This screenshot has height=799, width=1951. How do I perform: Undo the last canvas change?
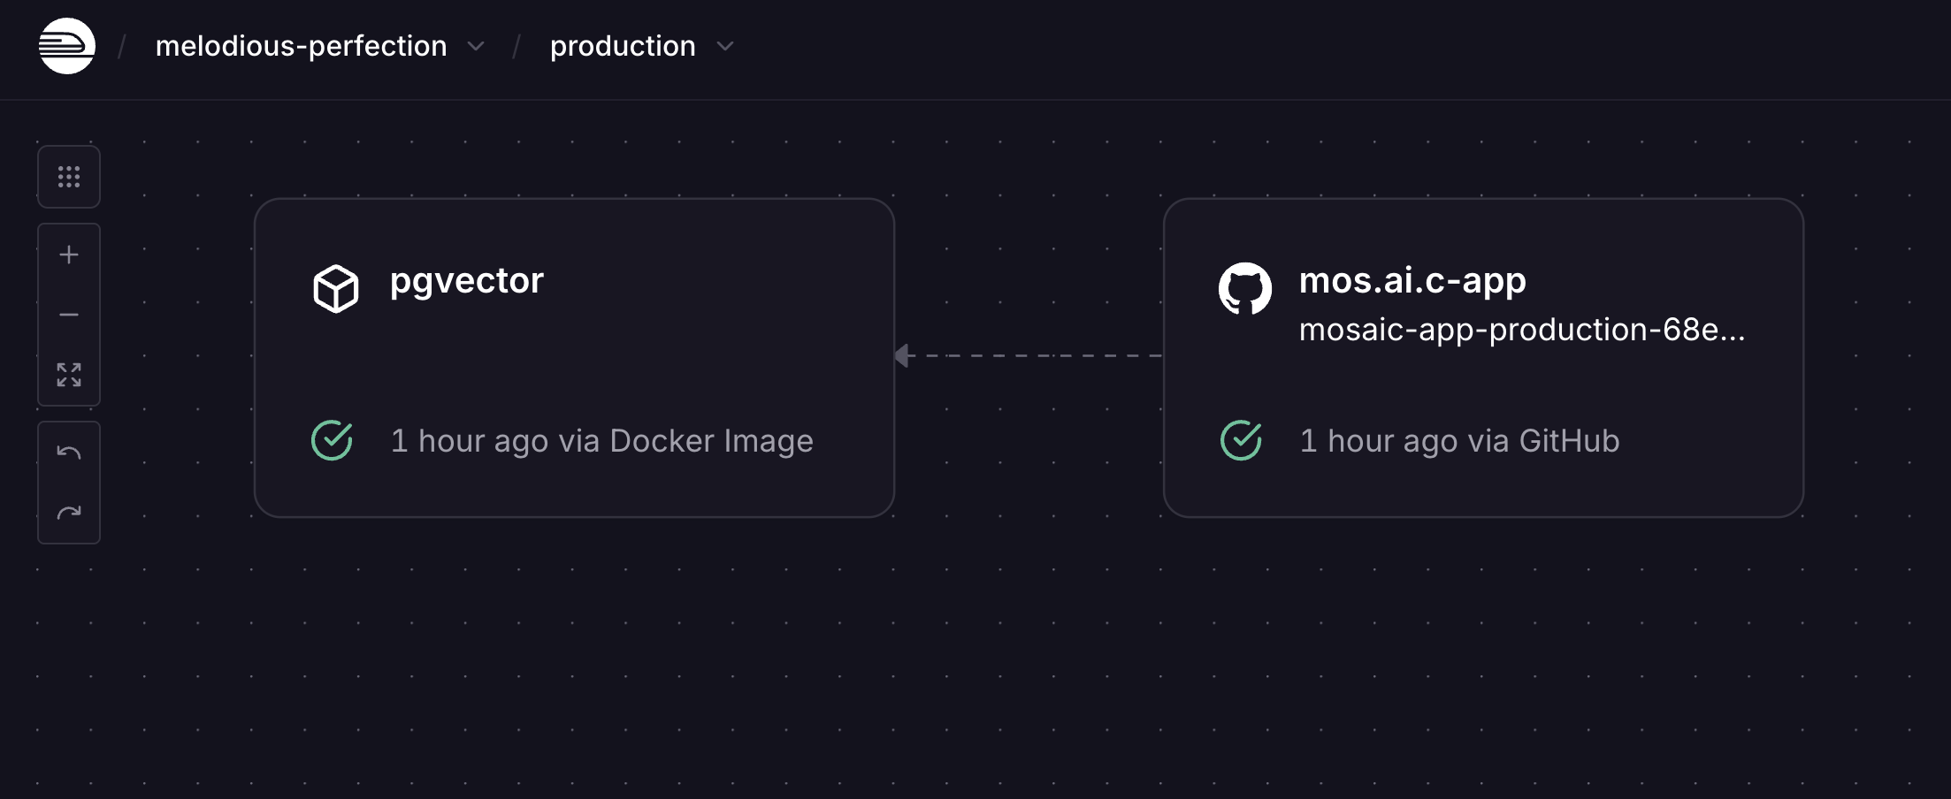[69, 453]
